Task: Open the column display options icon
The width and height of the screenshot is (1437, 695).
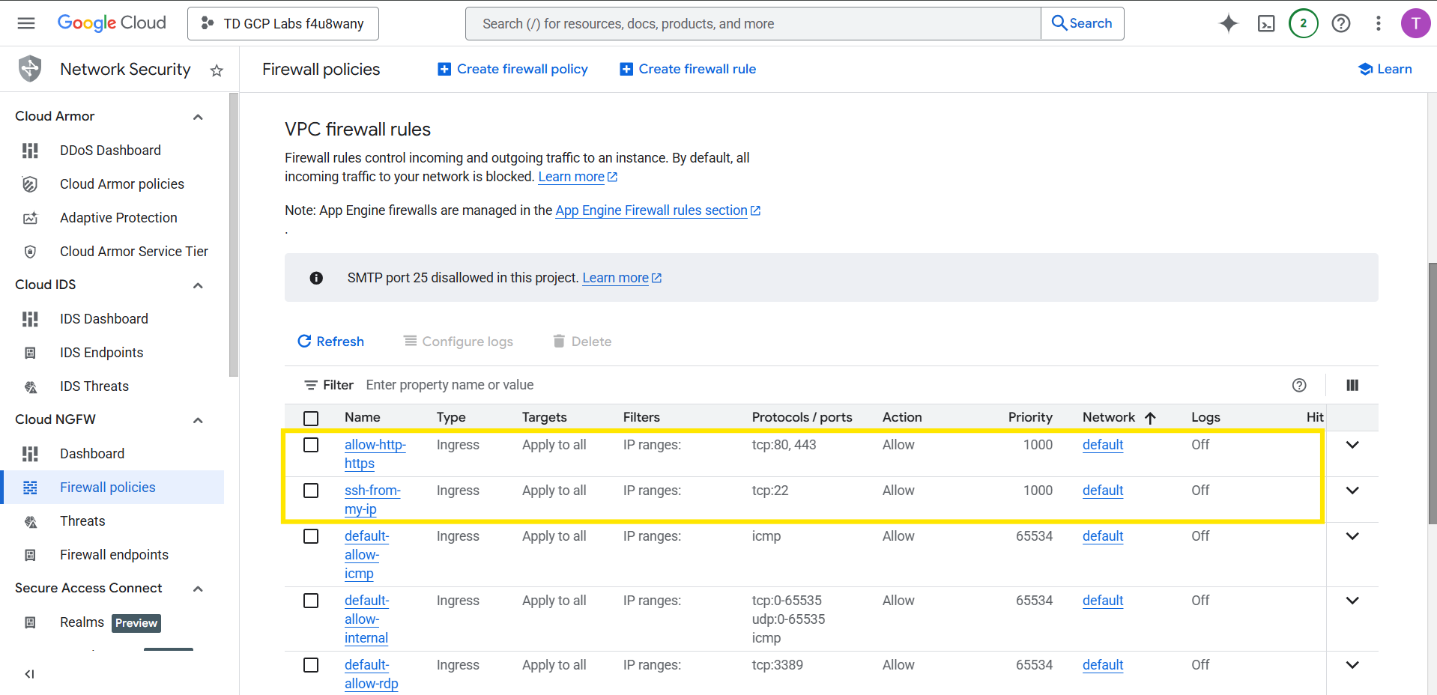Action: pos(1352,385)
